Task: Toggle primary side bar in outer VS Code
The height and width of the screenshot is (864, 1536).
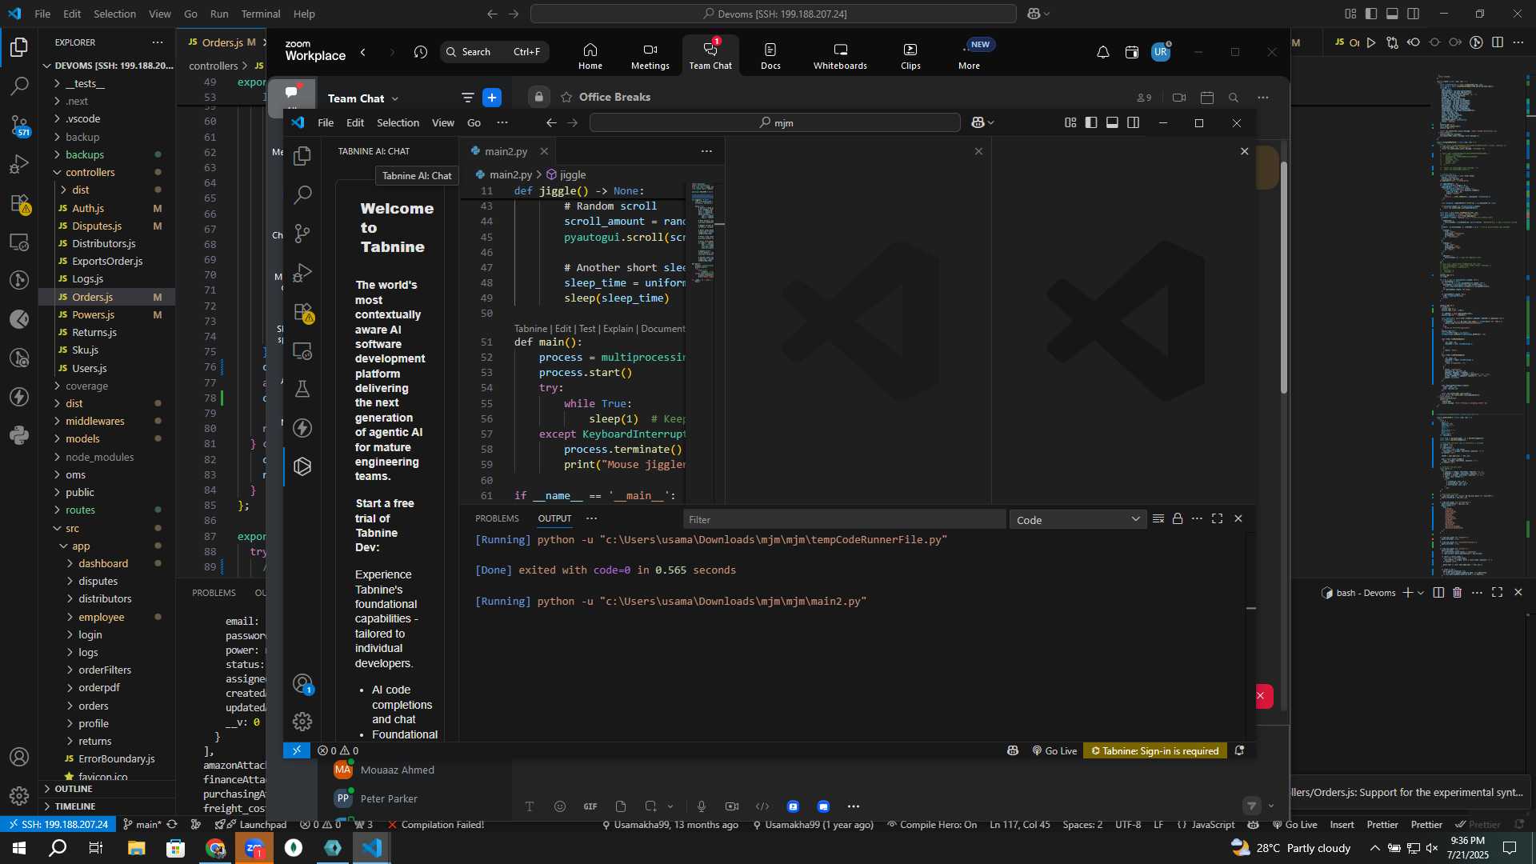Action: (1371, 14)
